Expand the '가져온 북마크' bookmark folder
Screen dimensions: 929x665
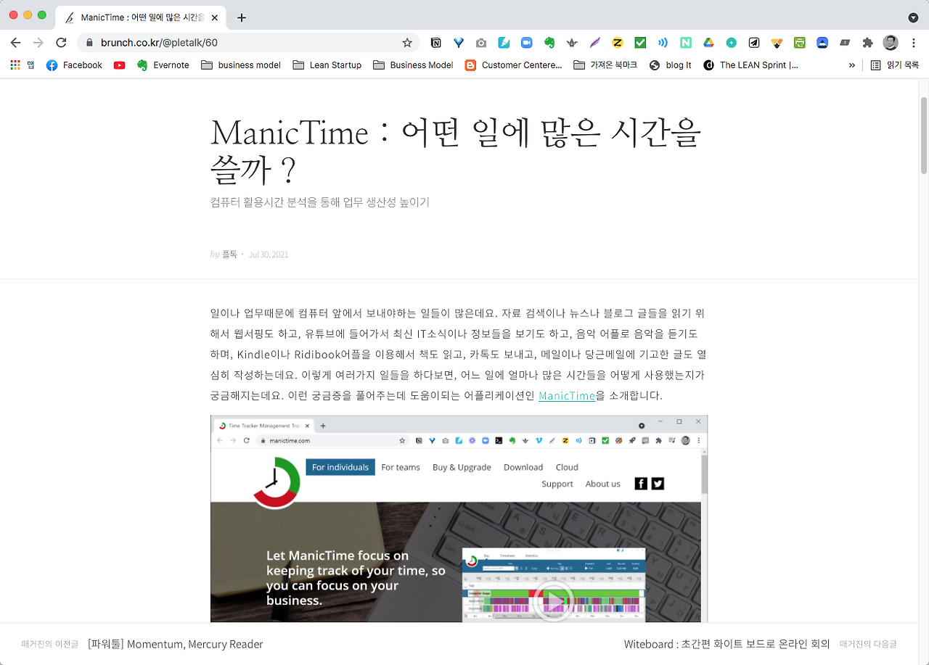point(605,65)
